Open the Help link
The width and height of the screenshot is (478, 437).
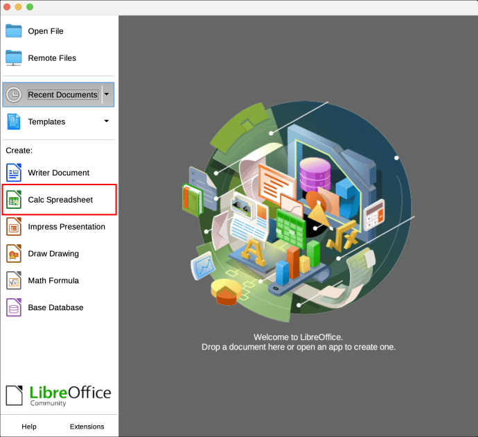[x=29, y=427]
